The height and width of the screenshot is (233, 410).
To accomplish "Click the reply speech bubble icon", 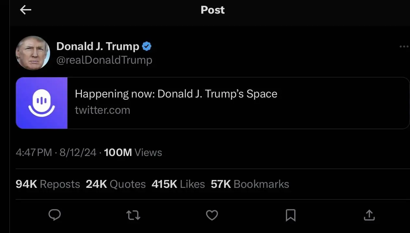I will [55, 215].
